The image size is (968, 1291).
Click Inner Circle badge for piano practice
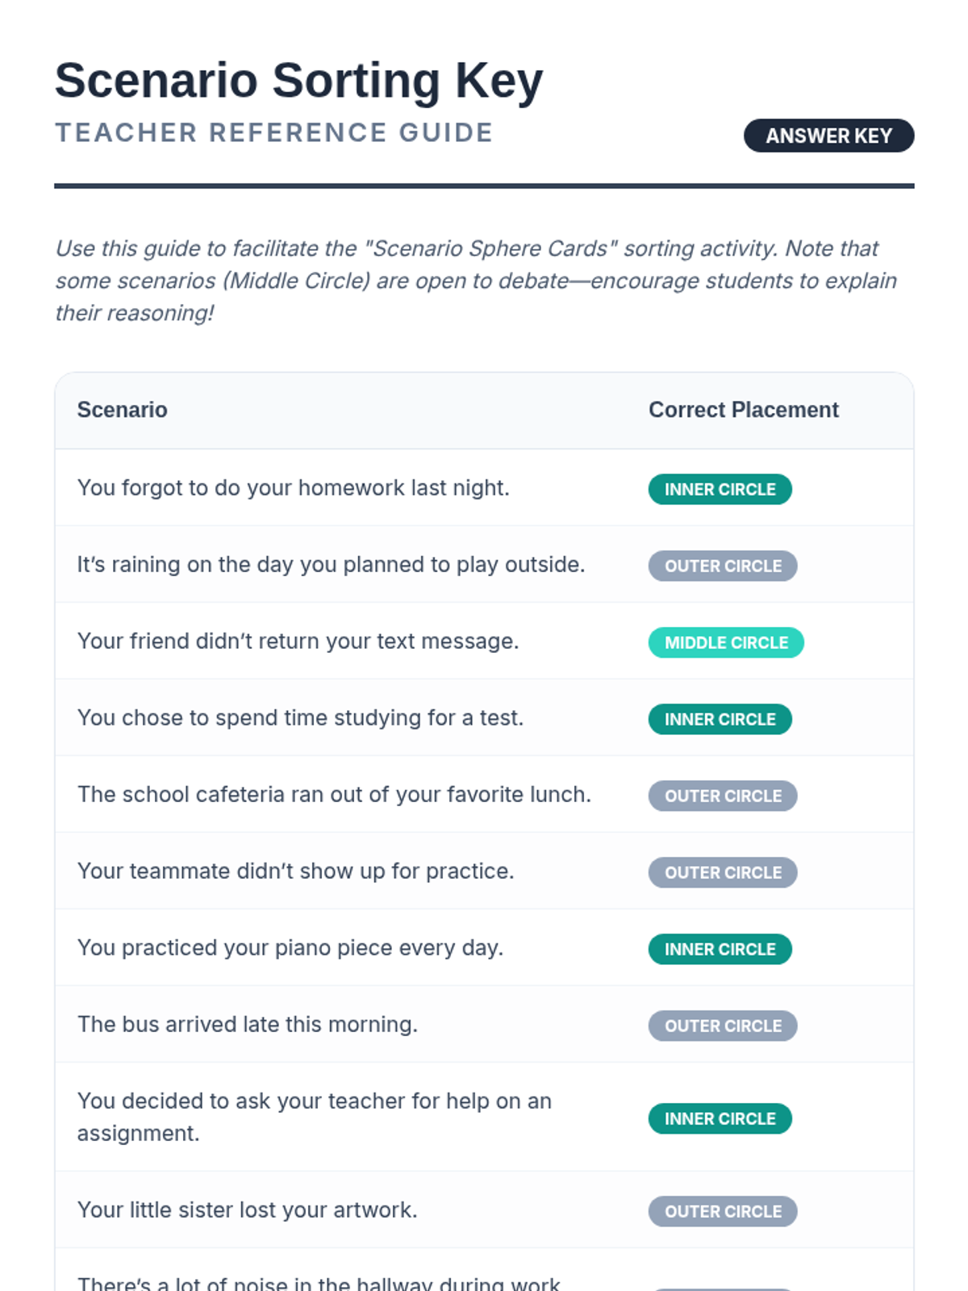tap(720, 949)
